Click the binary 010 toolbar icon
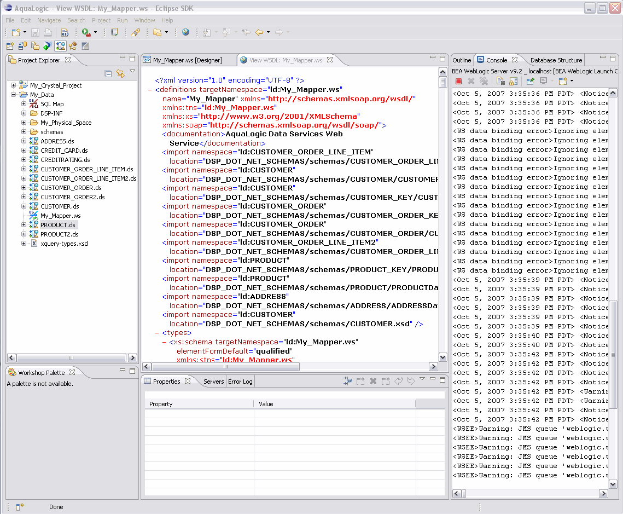Screen dimensions: 623x514 tap(65, 33)
